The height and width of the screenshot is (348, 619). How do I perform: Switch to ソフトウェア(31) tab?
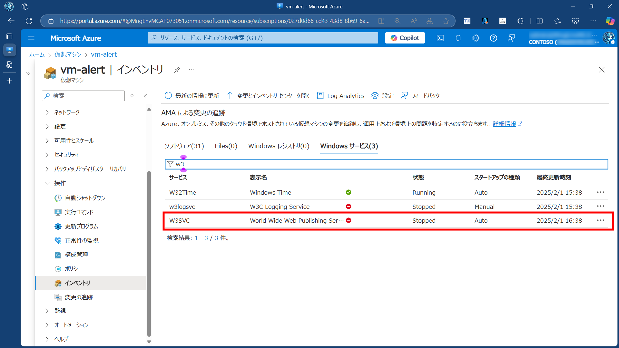[x=184, y=146]
